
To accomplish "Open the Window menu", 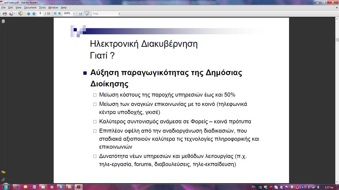I will (53, 8).
